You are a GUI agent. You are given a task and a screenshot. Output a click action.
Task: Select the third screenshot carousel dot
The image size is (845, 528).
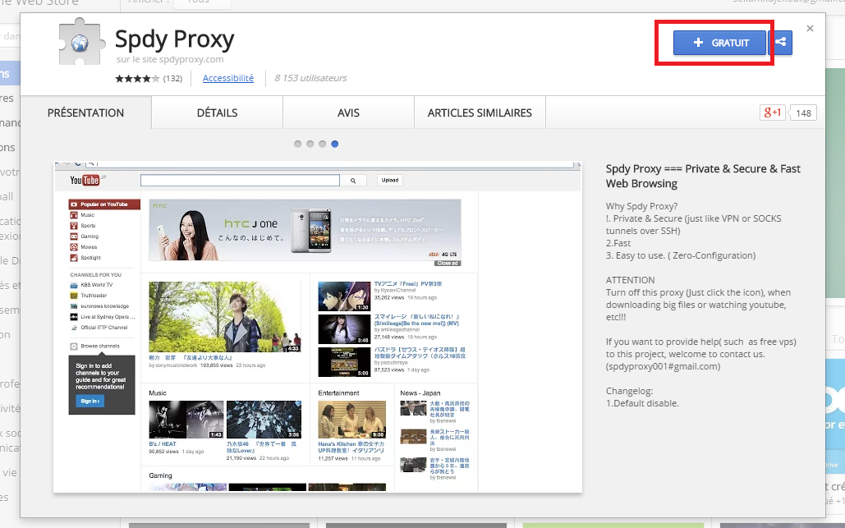(322, 144)
